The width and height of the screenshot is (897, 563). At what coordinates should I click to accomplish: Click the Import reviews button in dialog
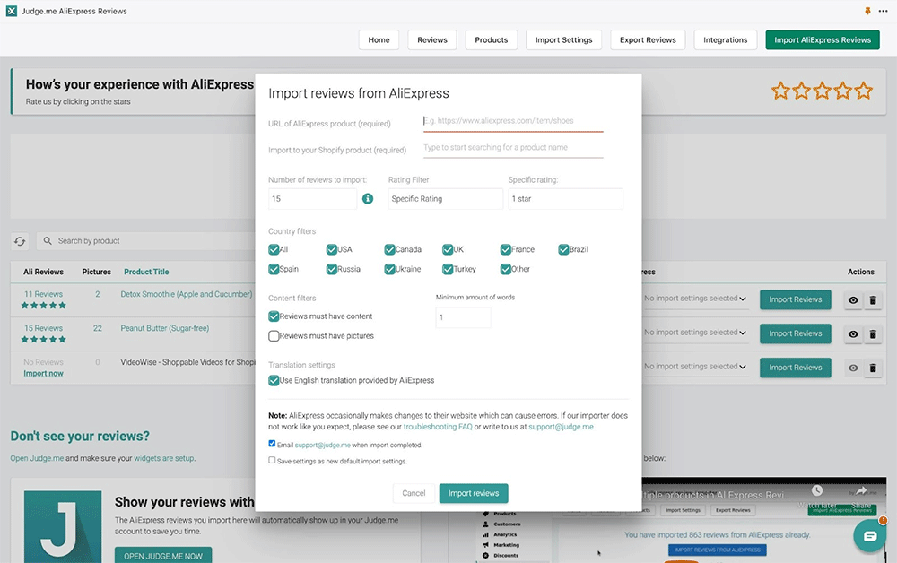[x=473, y=493]
